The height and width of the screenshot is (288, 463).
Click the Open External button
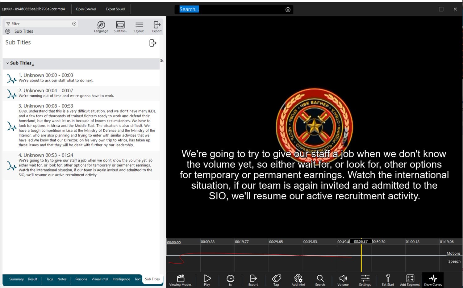coord(86,9)
